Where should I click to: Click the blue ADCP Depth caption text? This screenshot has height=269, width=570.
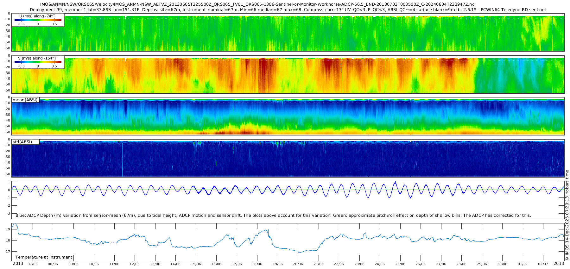273,216
